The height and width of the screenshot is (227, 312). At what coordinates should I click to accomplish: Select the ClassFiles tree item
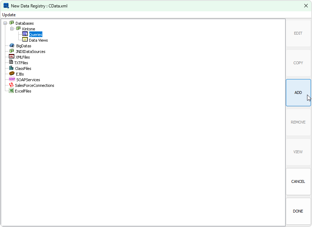[x=23, y=68]
